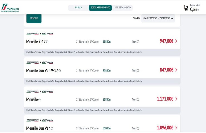This screenshot has height=133, width=206.
Task: Go to the Ricerca step
Action: [x=78, y=7]
